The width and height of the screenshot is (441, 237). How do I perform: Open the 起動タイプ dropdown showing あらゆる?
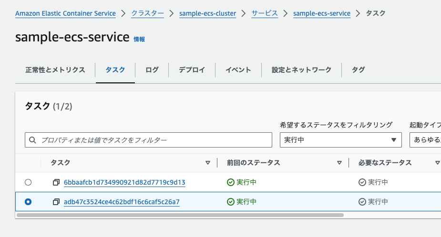click(425, 140)
